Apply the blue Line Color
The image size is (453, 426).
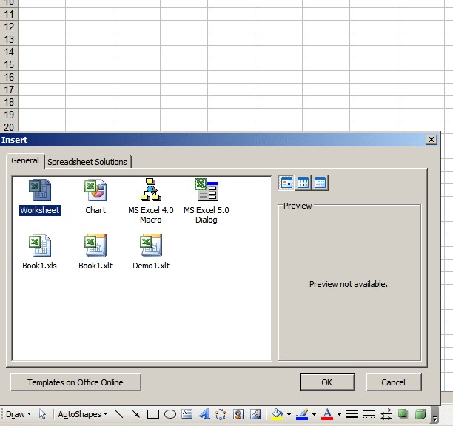(303, 414)
